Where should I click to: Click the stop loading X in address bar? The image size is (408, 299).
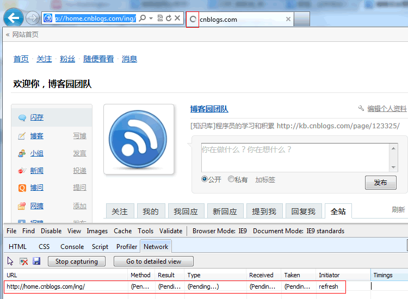pos(177,18)
